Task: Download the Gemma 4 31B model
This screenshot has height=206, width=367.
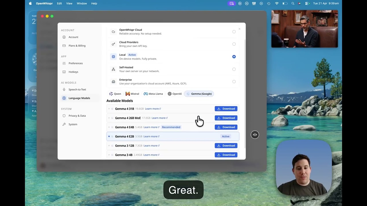Action: [x=226, y=109]
